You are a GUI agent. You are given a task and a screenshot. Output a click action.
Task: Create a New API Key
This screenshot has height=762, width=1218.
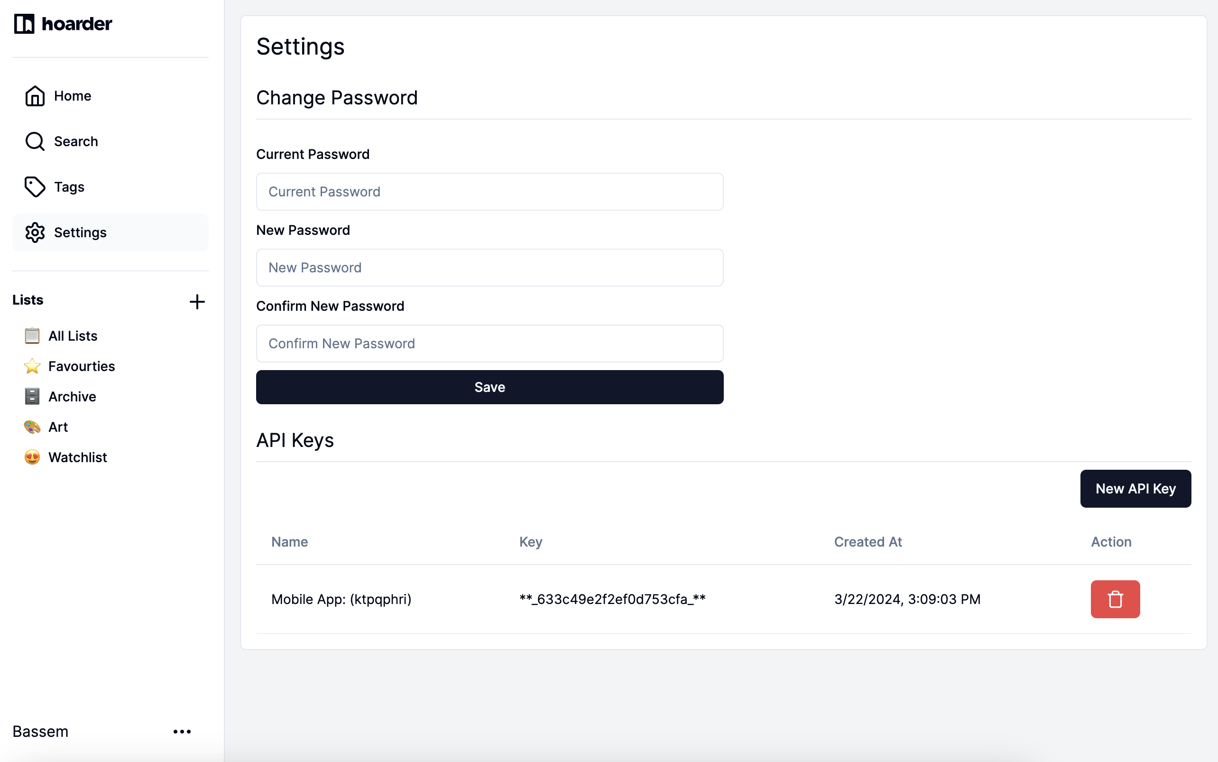tap(1135, 489)
